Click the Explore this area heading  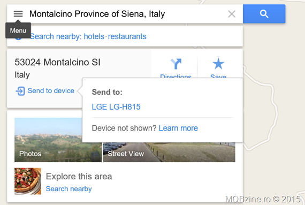pos(79,177)
